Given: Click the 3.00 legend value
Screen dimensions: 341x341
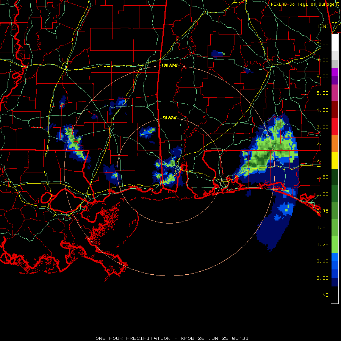Looking at the screenshot, I should click(322, 127).
